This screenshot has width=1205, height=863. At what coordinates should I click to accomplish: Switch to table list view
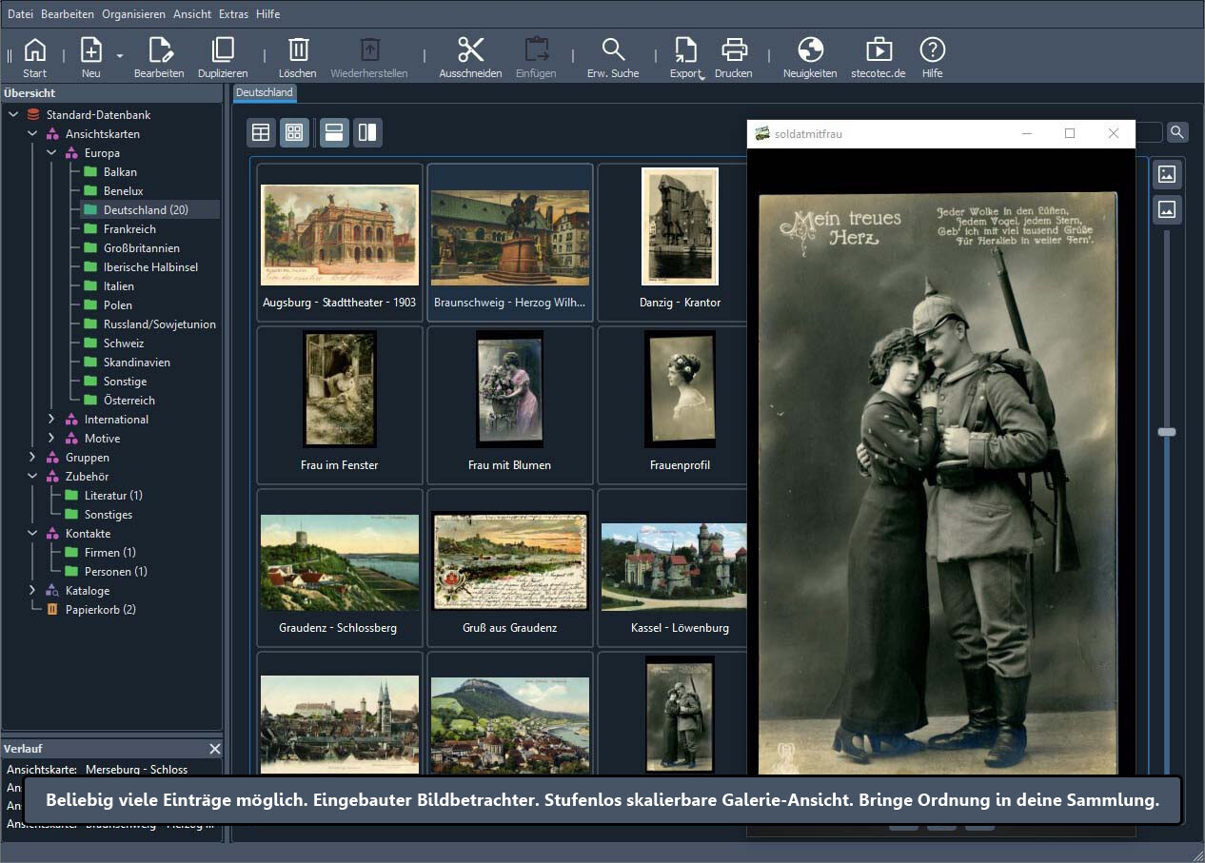261,133
